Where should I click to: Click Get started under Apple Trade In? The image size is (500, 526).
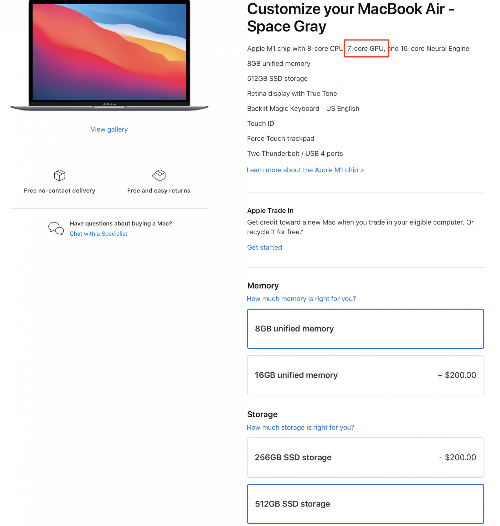pyautogui.click(x=264, y=247)
